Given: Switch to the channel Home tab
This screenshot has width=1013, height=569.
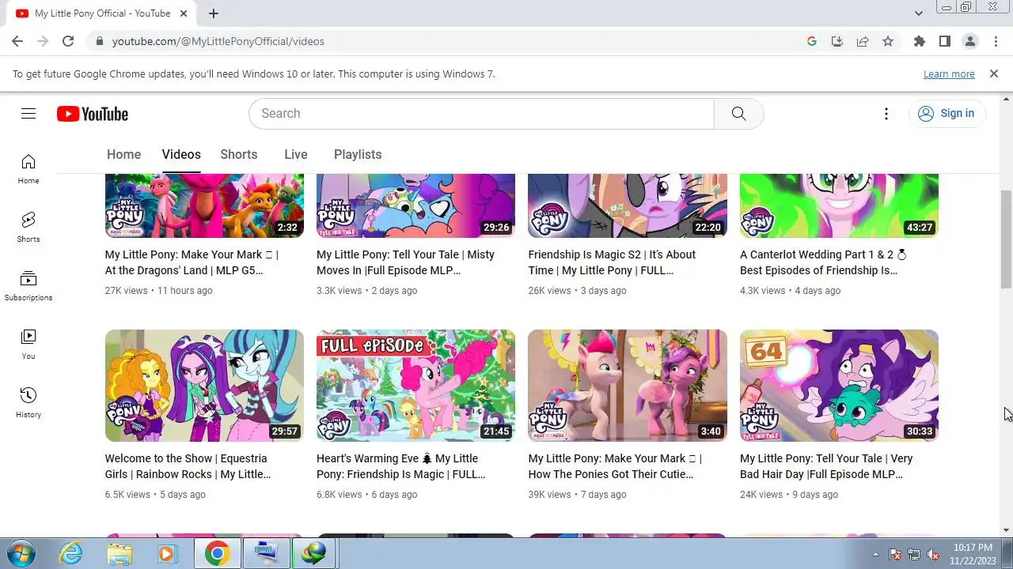Looking at the screenshot, I should pos(123,154).
